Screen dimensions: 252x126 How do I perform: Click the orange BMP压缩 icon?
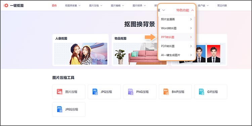click(x=166, y=92)
